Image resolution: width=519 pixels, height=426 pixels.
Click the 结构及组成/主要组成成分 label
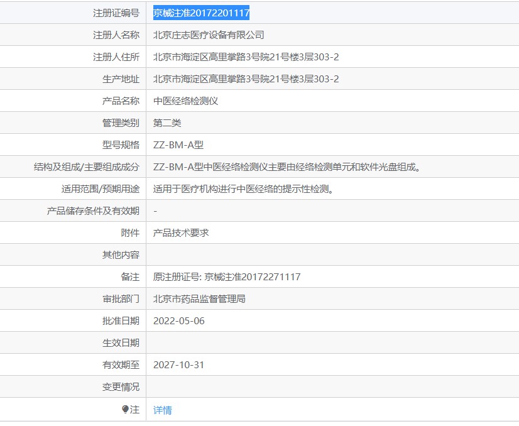pyautogui.click(x=86, y=167)
